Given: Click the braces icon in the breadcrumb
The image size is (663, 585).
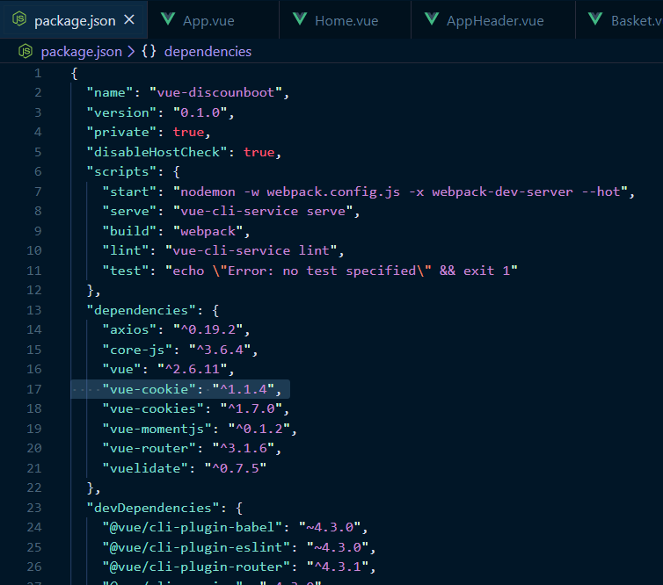Looking at the screenshot, I should (149, 51).
